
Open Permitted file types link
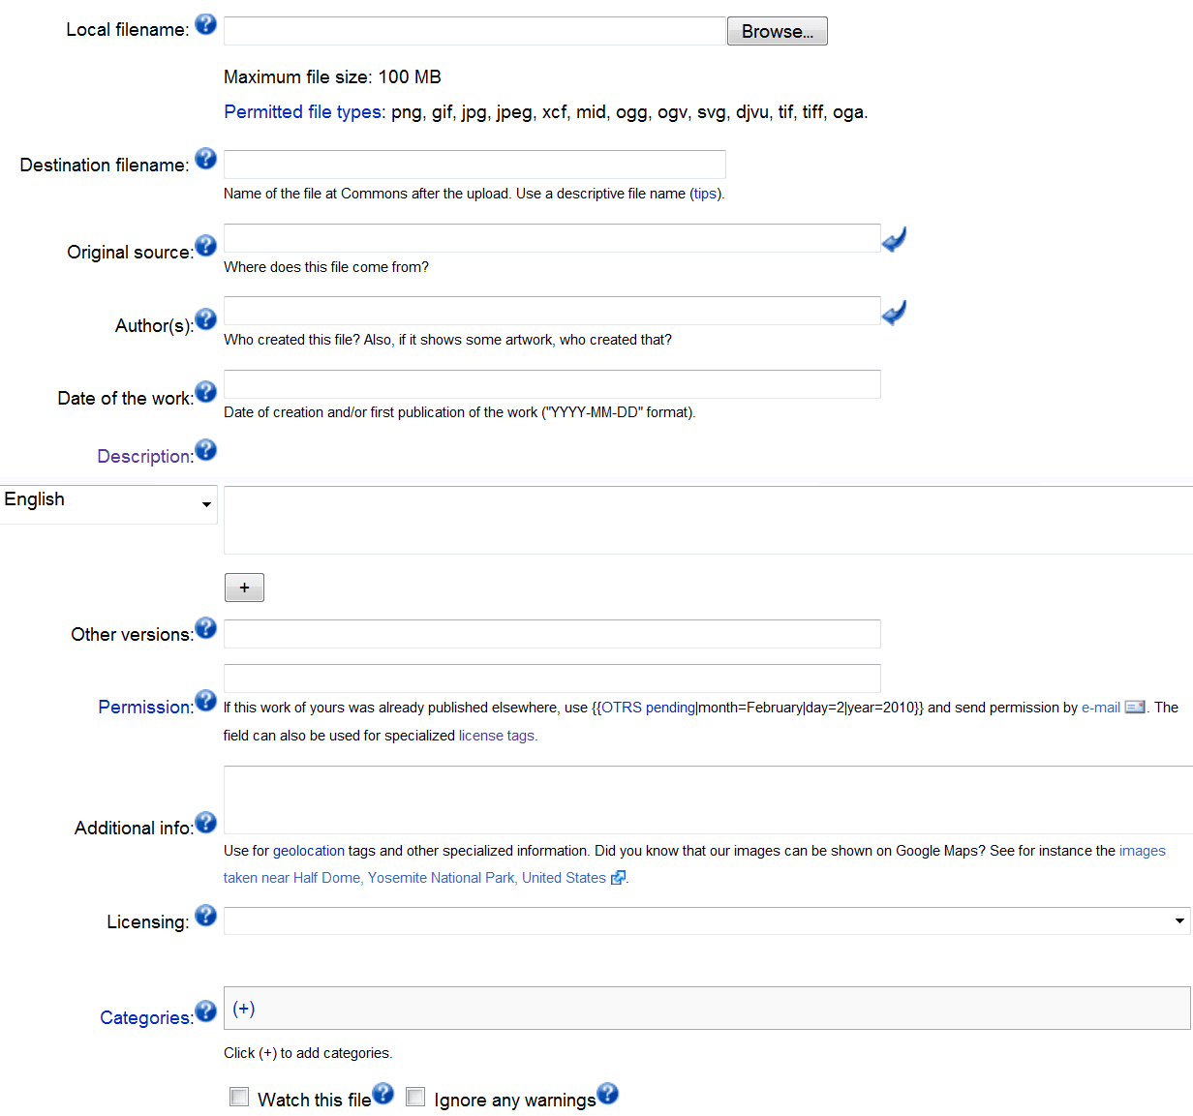[x=303, y=112]
